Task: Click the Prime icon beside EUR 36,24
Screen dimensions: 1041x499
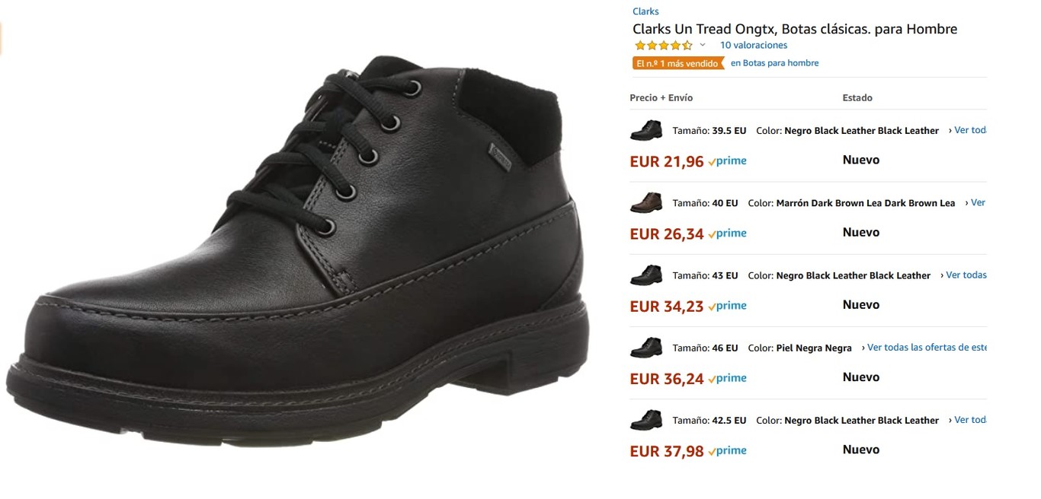Action: pyautogui.click(x=727, y=378)
